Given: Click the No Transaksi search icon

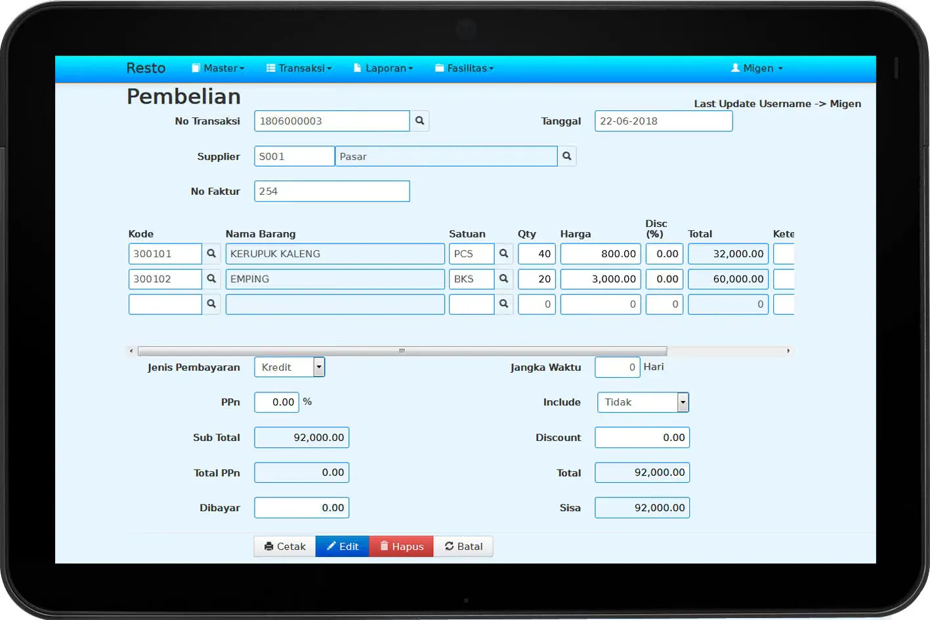Looking at the screenshot, I should coord(419,121).
